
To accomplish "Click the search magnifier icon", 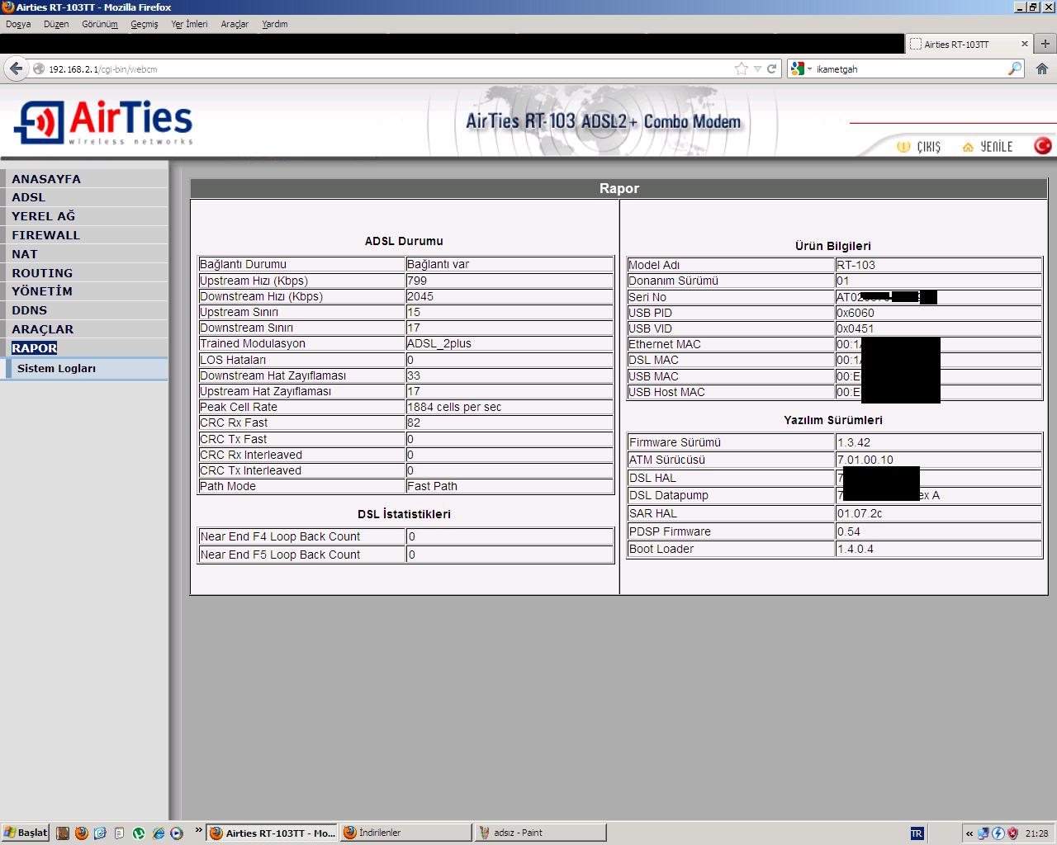I will (1015, 68).
